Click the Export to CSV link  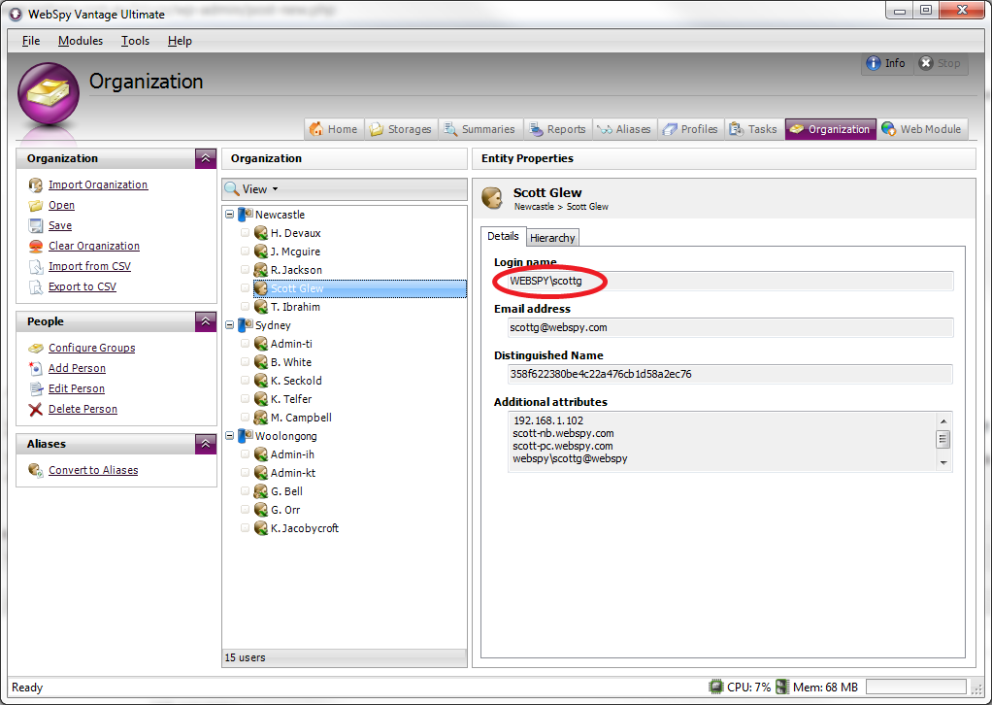83,286
